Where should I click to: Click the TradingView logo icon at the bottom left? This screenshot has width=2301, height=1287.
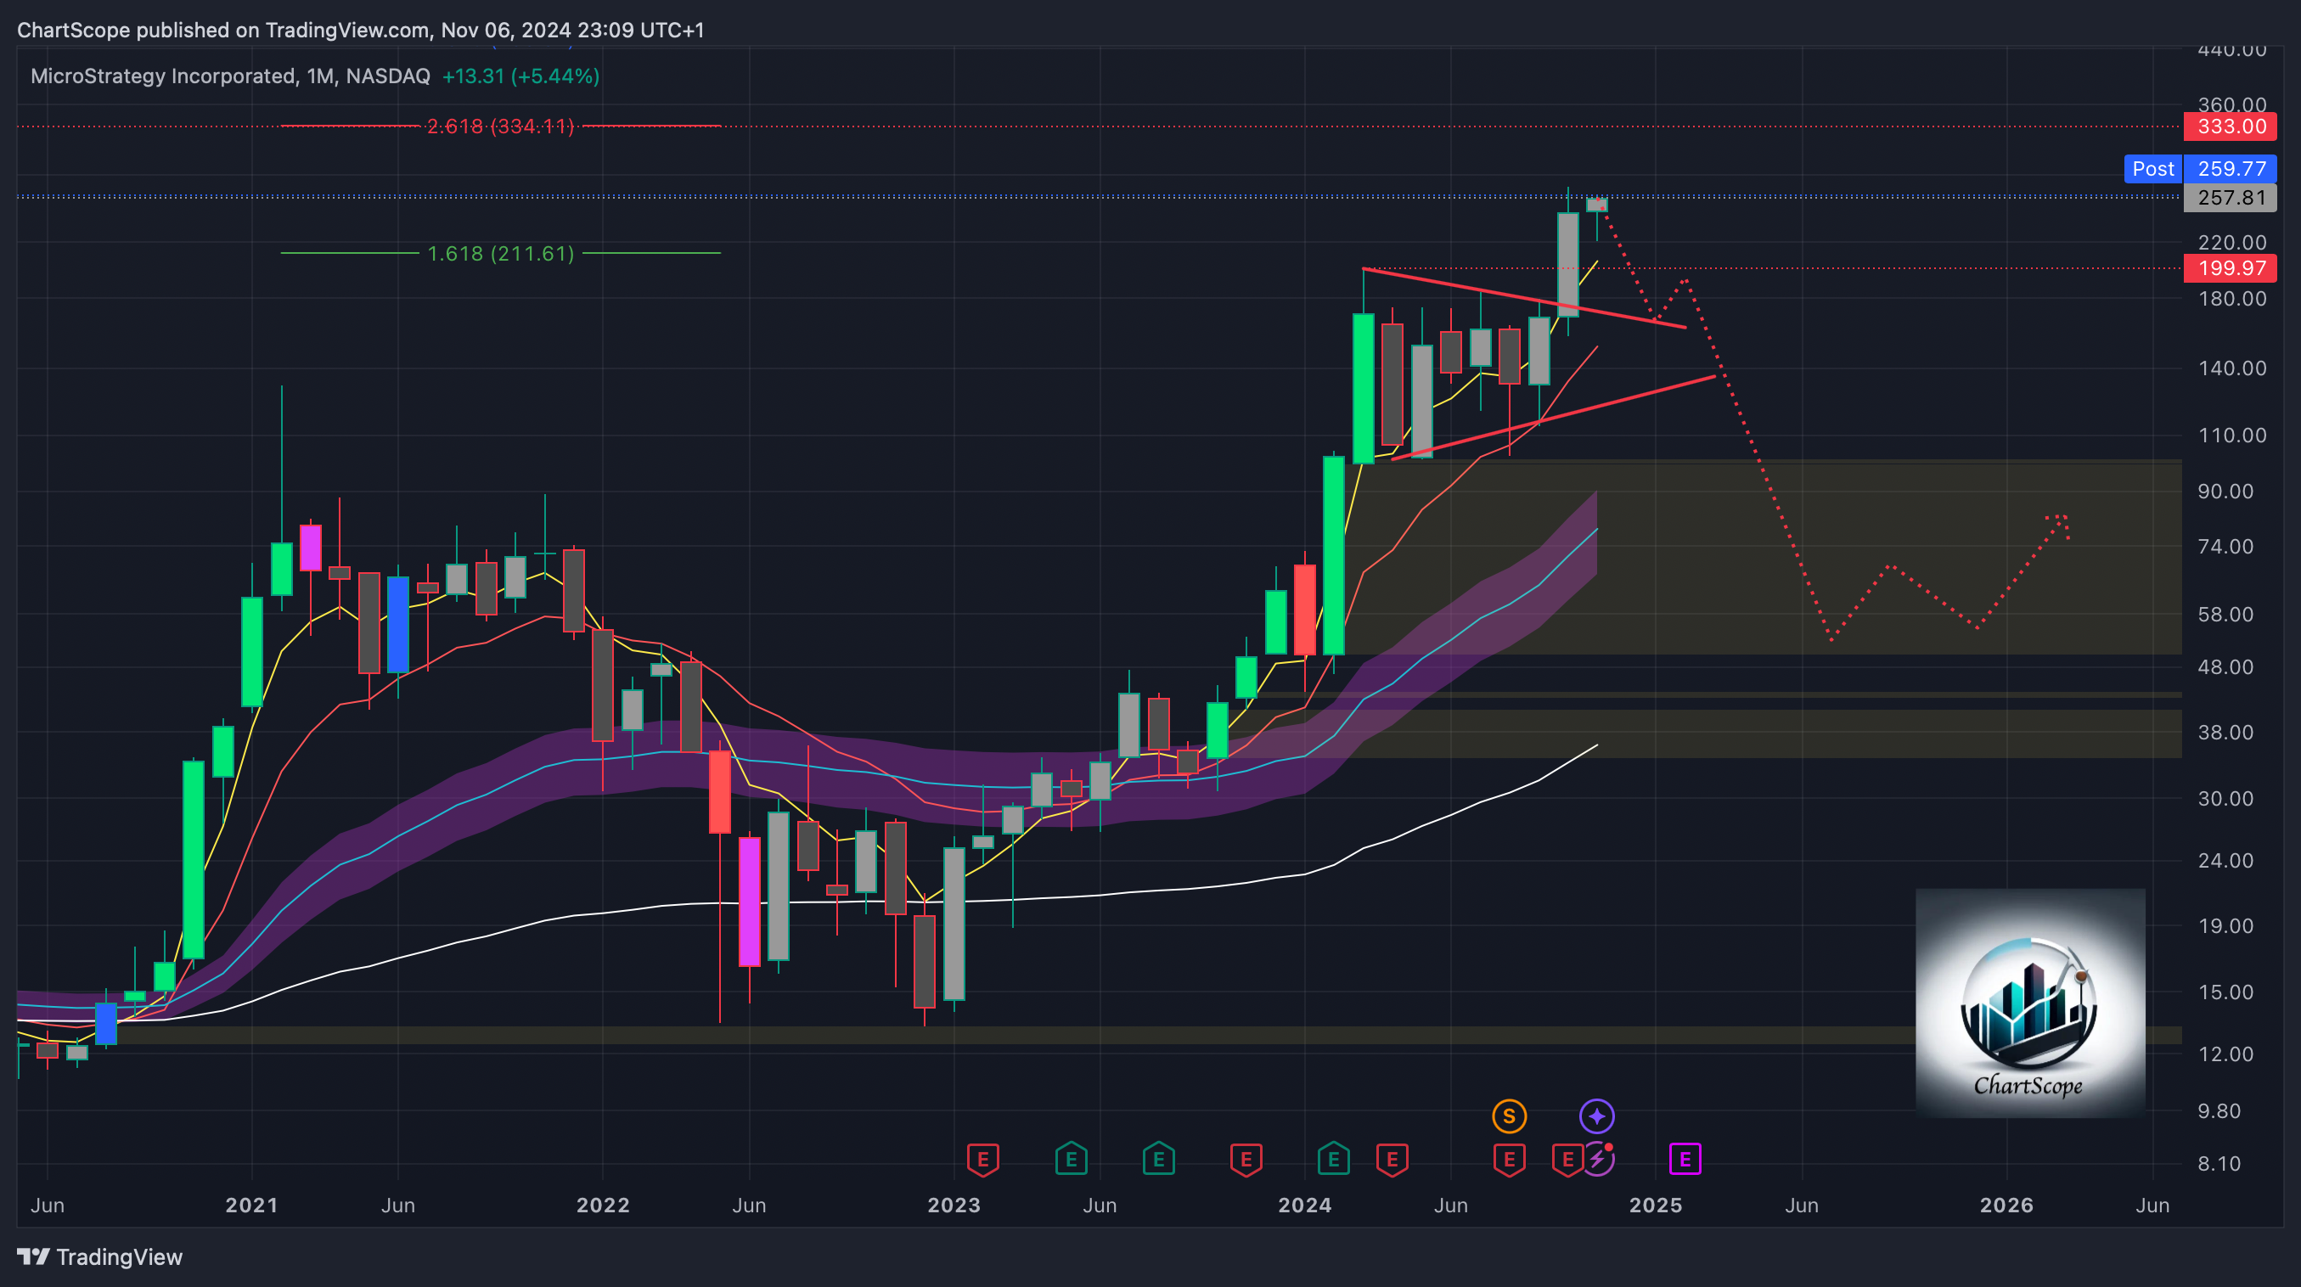pos(34,1256)
